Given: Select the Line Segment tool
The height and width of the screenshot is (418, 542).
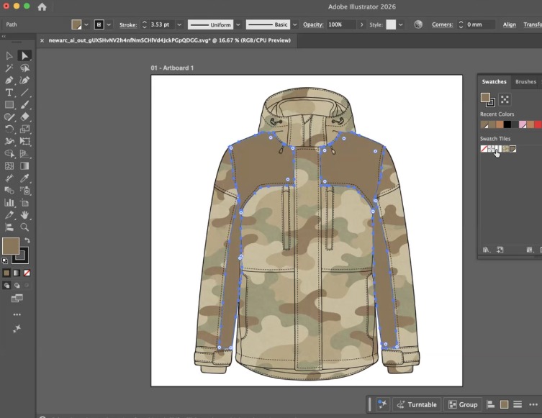Looking at the screenshot, I should click(x=24, y=92).
